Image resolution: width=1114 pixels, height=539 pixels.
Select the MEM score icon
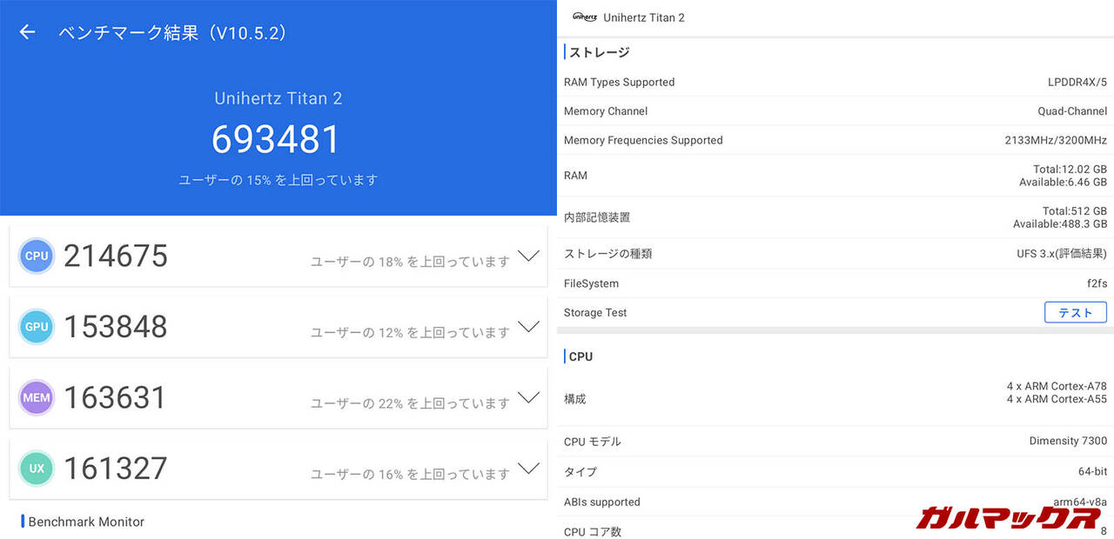(36, 397)
